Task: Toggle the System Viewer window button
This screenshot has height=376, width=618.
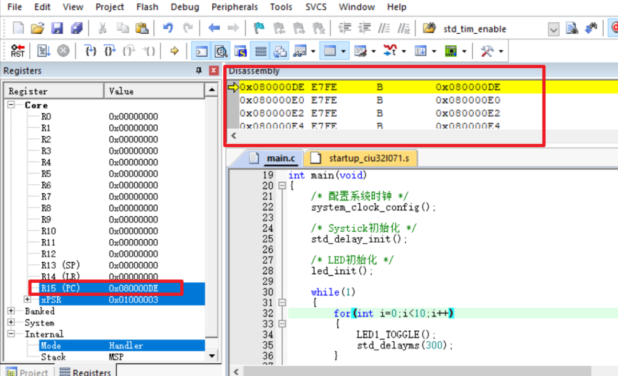Action: [x=450, y=52]
